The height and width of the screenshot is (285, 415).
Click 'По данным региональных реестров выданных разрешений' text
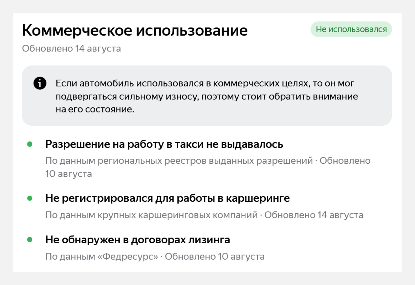[179, 161]
